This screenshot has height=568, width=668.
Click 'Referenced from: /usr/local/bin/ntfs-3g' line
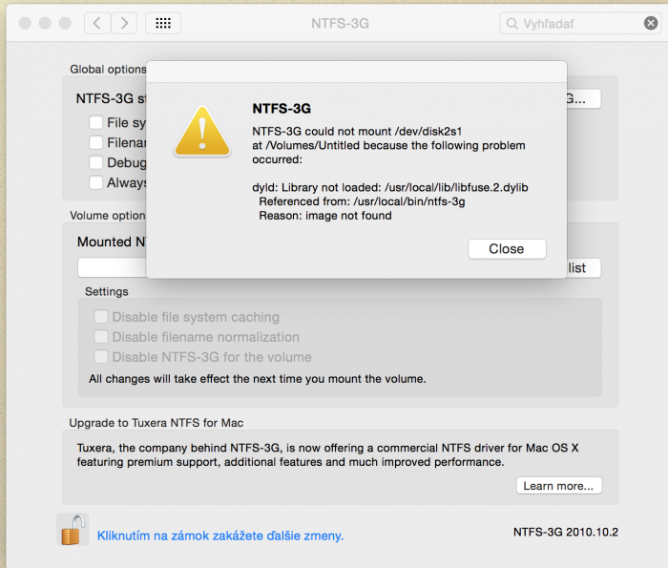tap(362, 201)
